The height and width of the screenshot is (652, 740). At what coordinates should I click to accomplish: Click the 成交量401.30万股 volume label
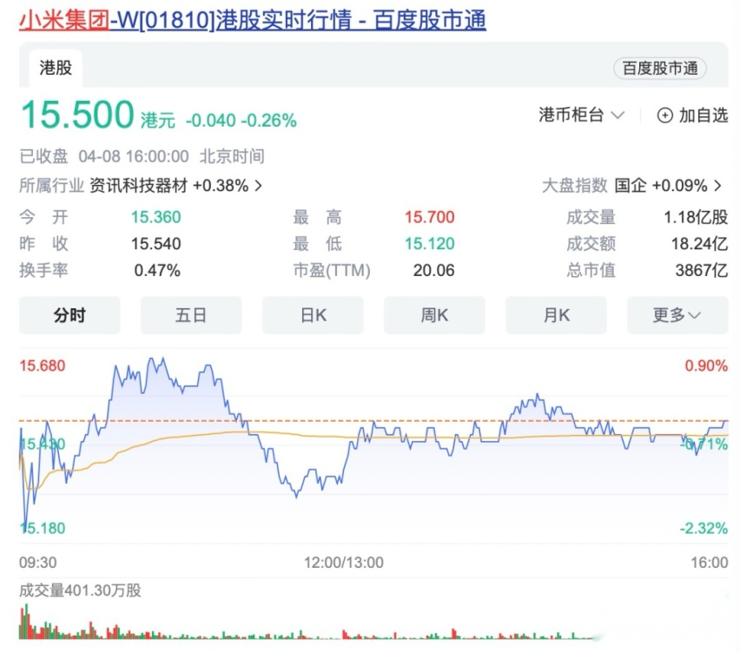[x=80, y=590]
